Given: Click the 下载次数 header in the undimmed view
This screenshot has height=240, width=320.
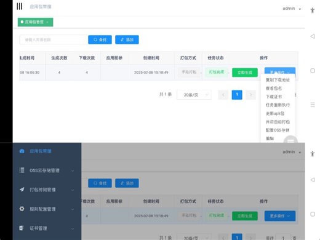Looking at the screenshot, I should coord(87,58).
